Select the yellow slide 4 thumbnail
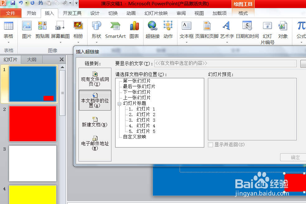The width and height of the screenshot is (306, 204). tap(33, 195)
